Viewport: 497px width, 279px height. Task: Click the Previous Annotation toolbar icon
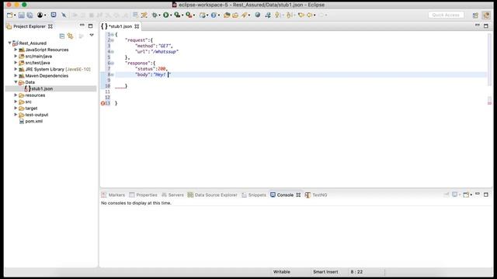(x=289, y=15)
